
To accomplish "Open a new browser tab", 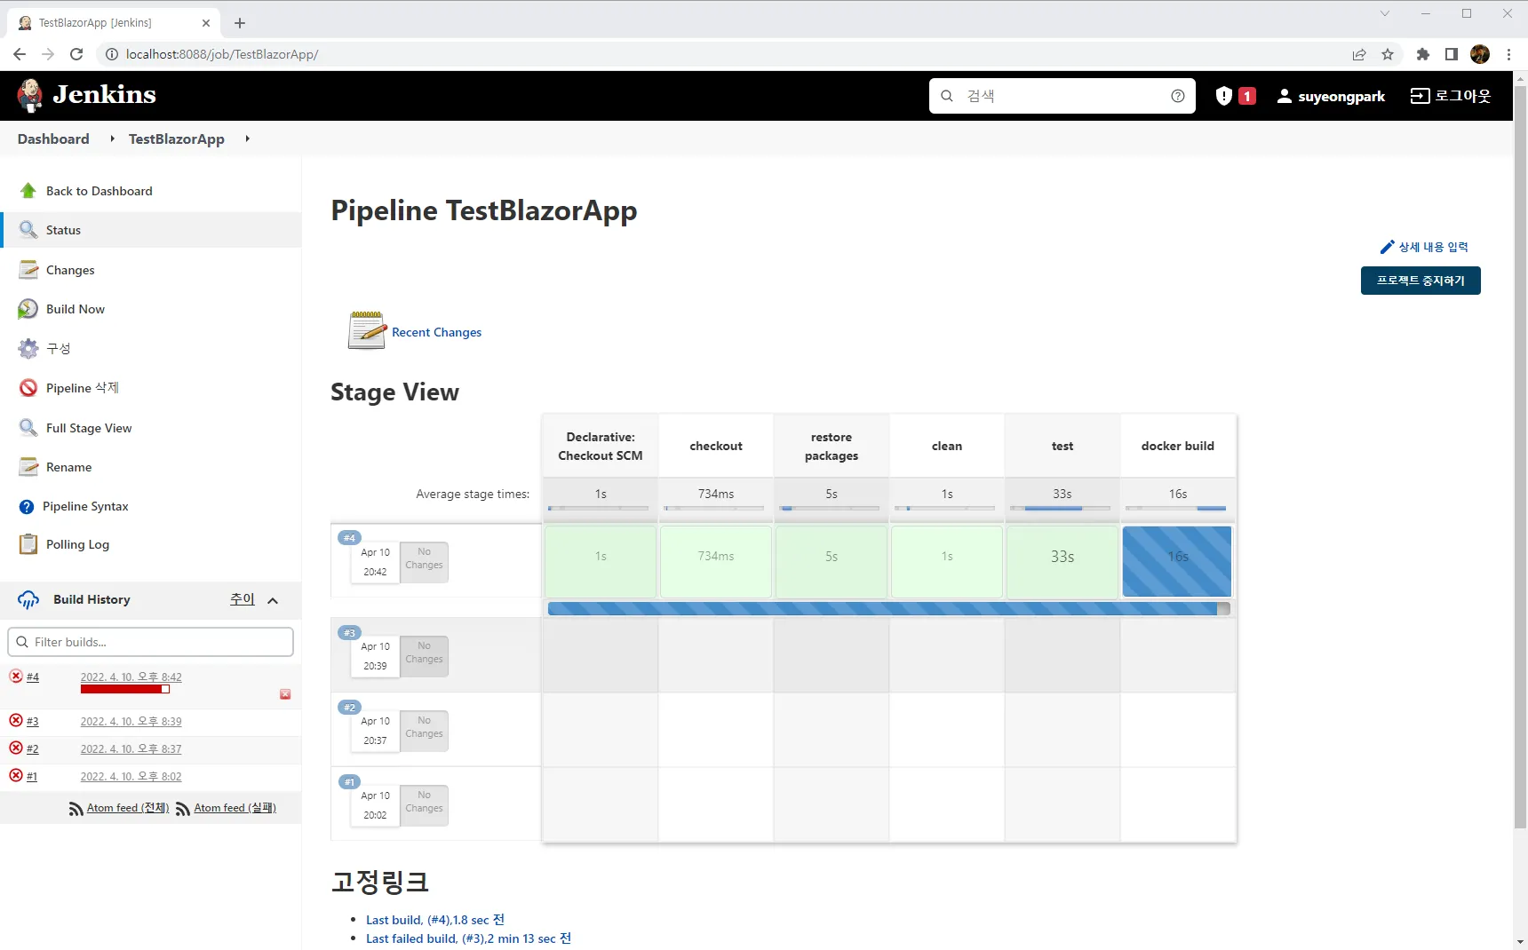I will (x=240, y=23).
